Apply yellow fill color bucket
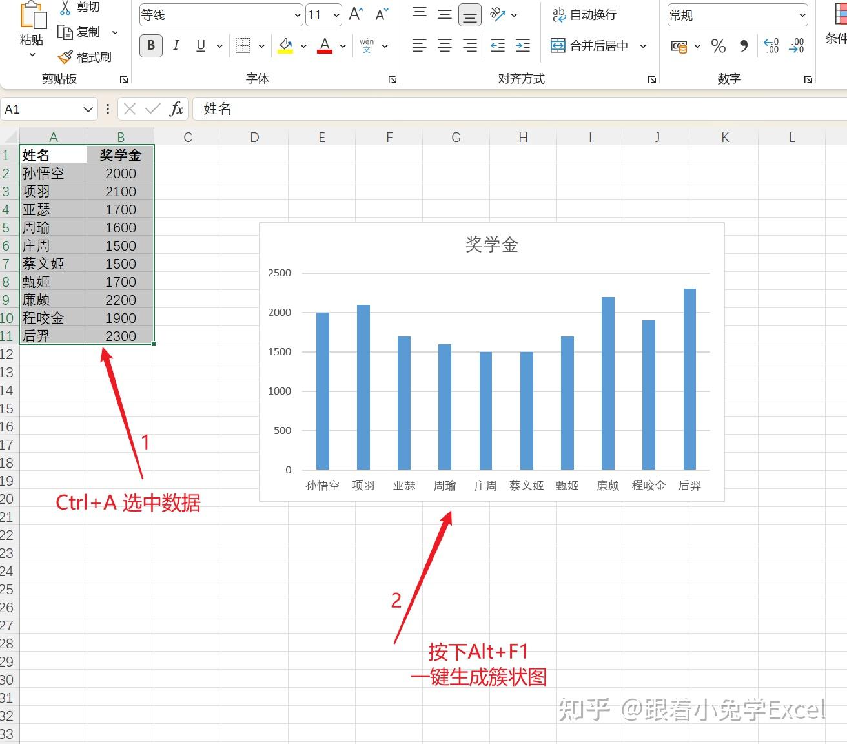 click(x=285, y=45)
